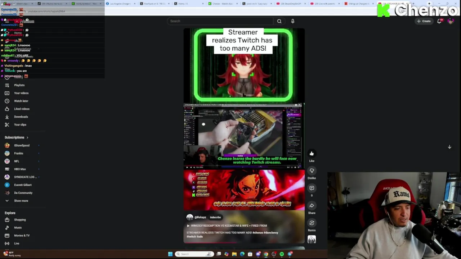Open YouTube notifications bell
This screenshot has width=461, height=259.
tap(439, 21)
